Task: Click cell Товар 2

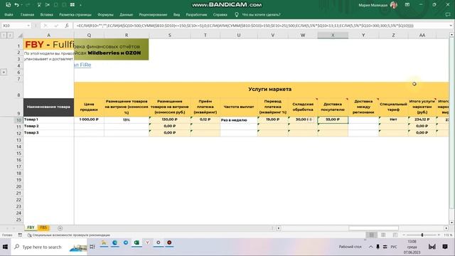Action: coord(48,127)
